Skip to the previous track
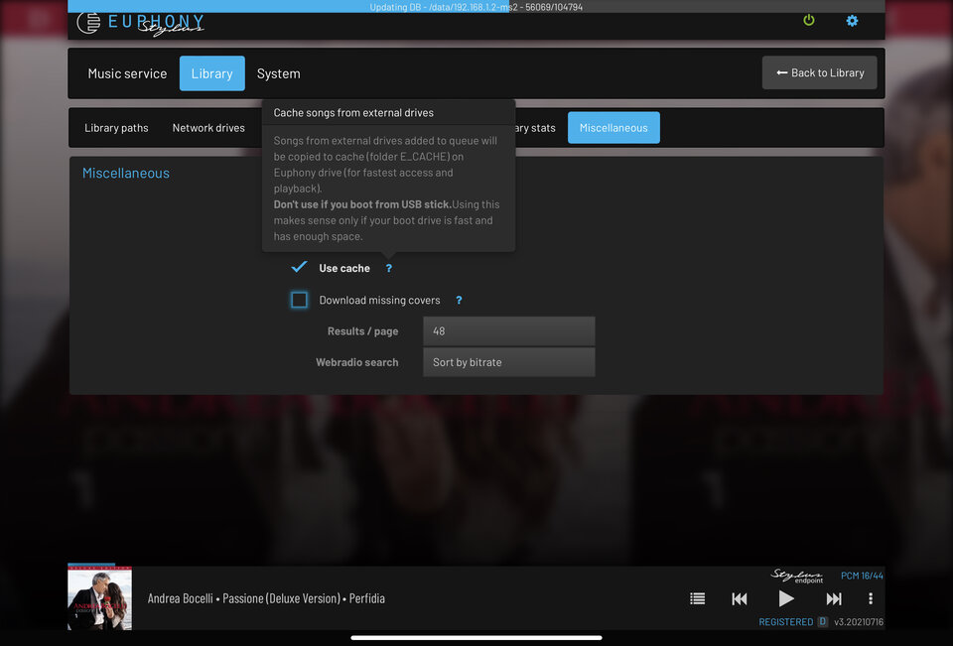The image size is (953, 646). point(739,598)
